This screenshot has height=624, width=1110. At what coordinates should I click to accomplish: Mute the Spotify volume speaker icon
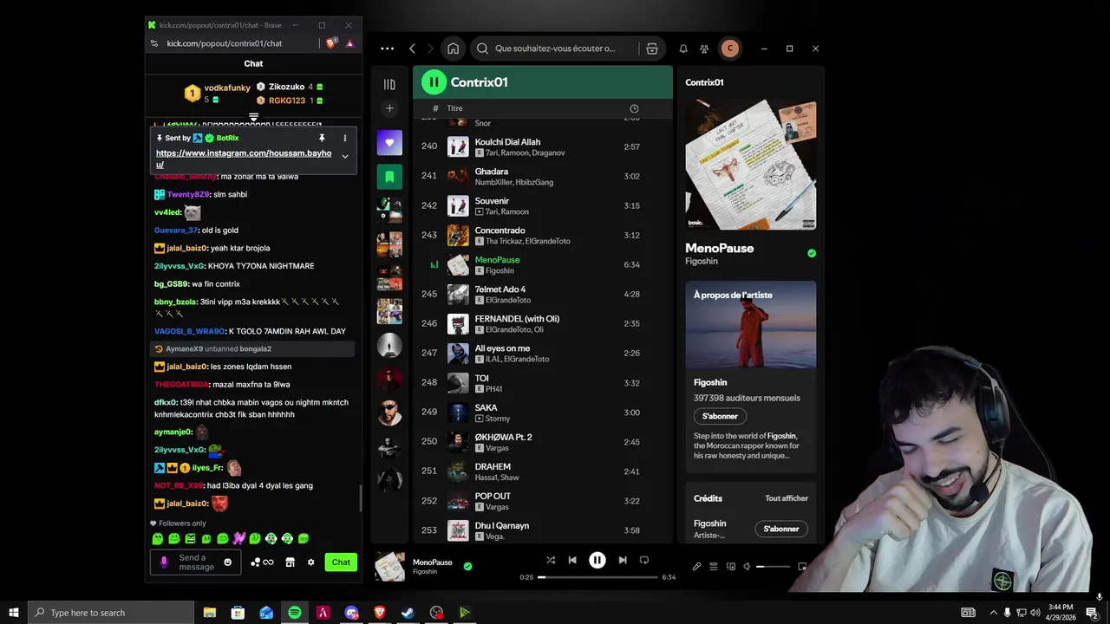(x=747, y=567)
